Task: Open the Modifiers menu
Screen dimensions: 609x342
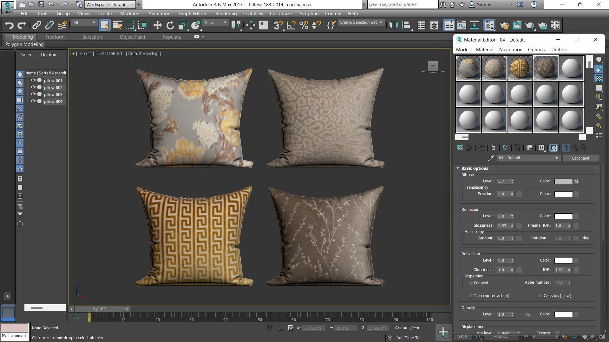Action: (x=130, y=14)
